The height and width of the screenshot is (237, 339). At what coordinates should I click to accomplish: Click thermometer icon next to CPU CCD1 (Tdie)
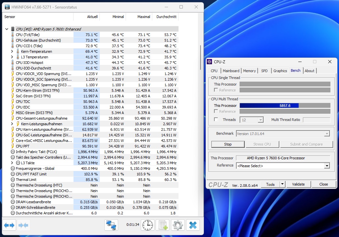click(x=12, y=46)
